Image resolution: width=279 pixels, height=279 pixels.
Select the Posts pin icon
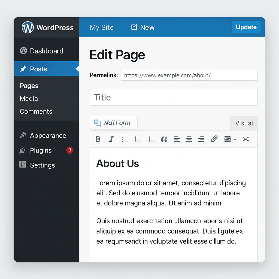(23, 69)
